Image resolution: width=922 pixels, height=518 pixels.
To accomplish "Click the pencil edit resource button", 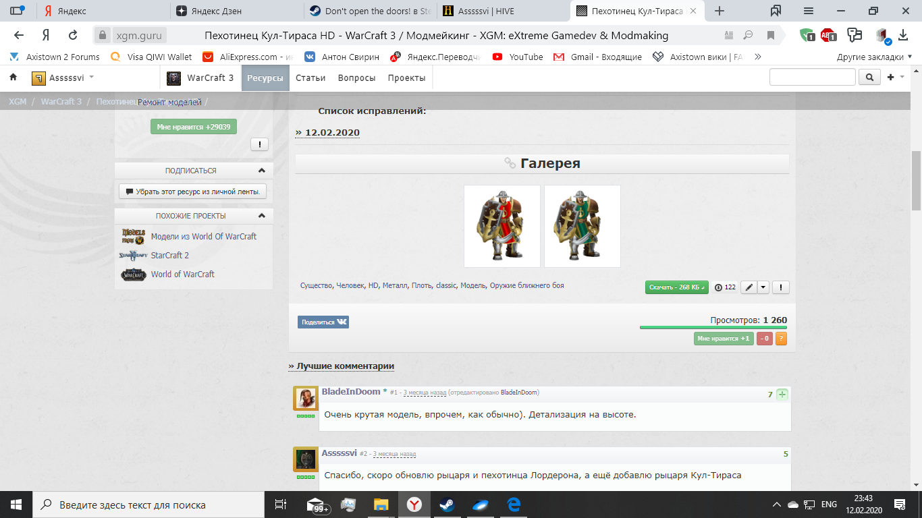I will pyautogui.click(x=749, y=287).
